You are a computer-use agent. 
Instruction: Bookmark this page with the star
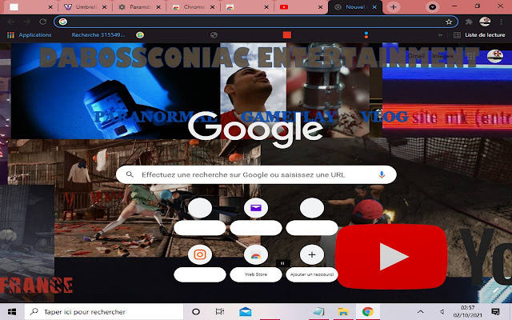[x=449, y=22]
